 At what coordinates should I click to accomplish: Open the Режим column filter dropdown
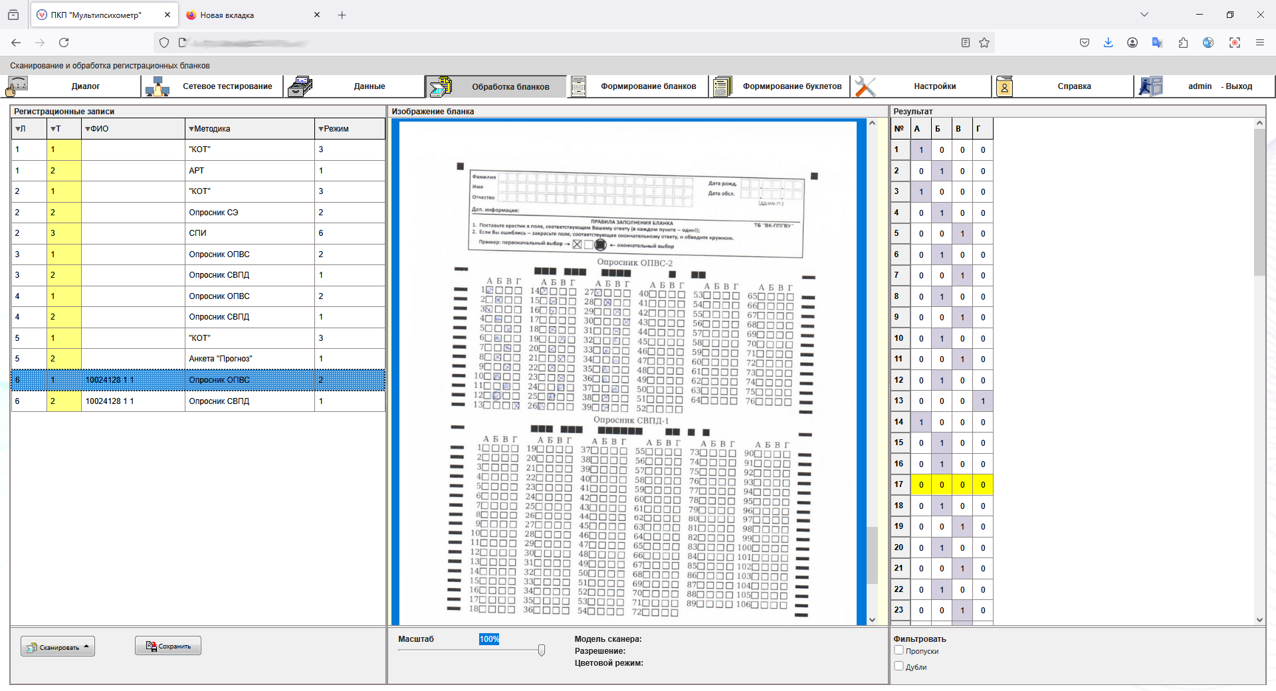pos(321,129)
